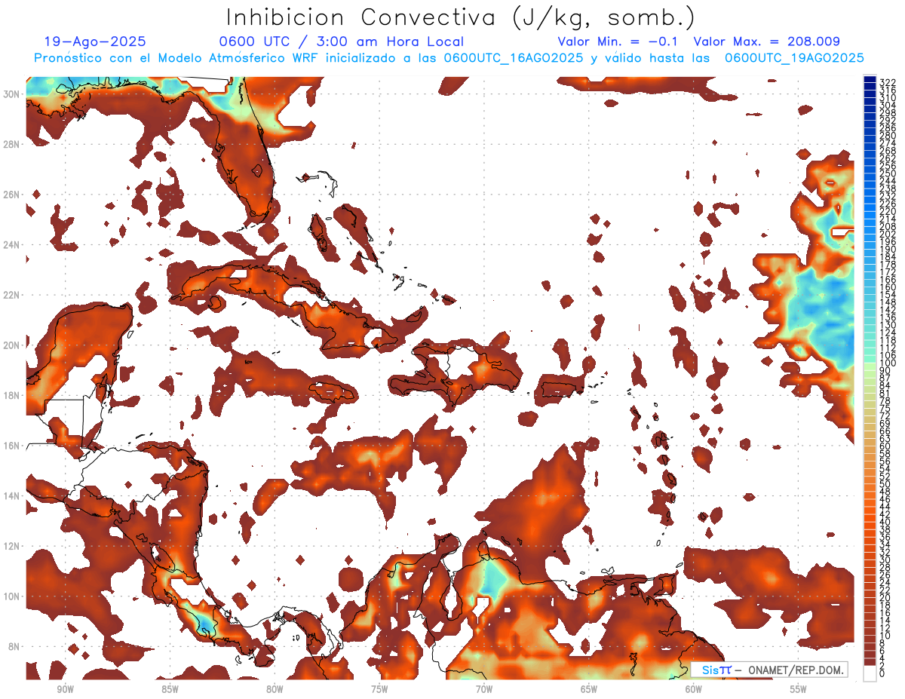The height and width of the screenshot is (699, 905).
Task: Click the 'SisTT - ONAMET/REP.DOM.' credit box
Action: 769,670
